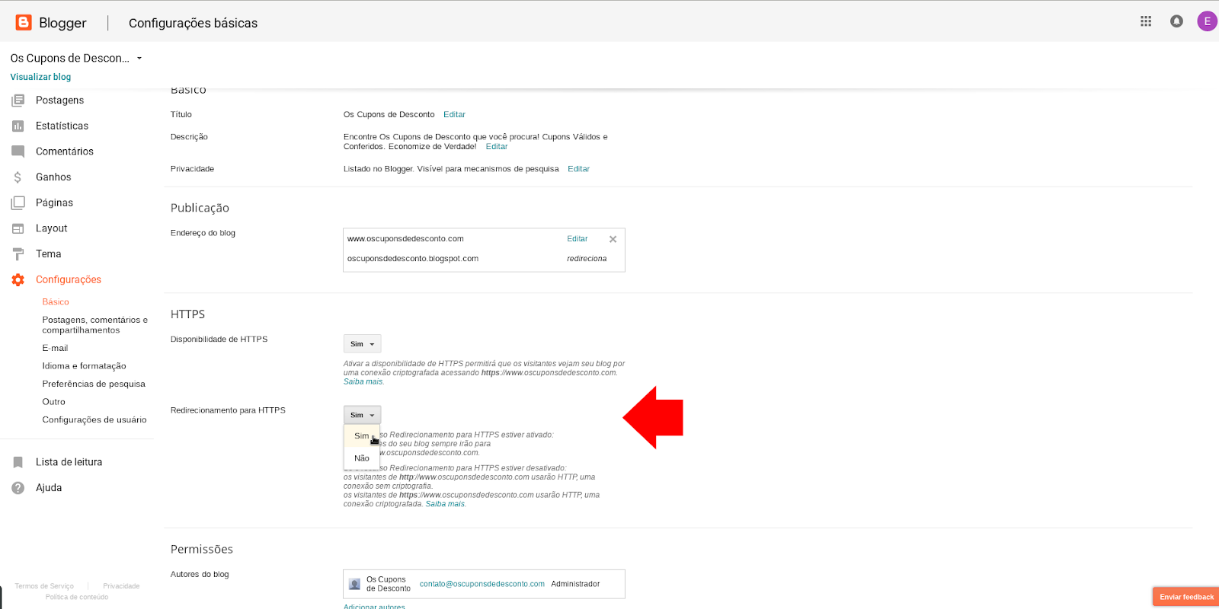1219x609 pixels.
Task: Click the Layout sidebar icon
Action: [x=18, y=228]
